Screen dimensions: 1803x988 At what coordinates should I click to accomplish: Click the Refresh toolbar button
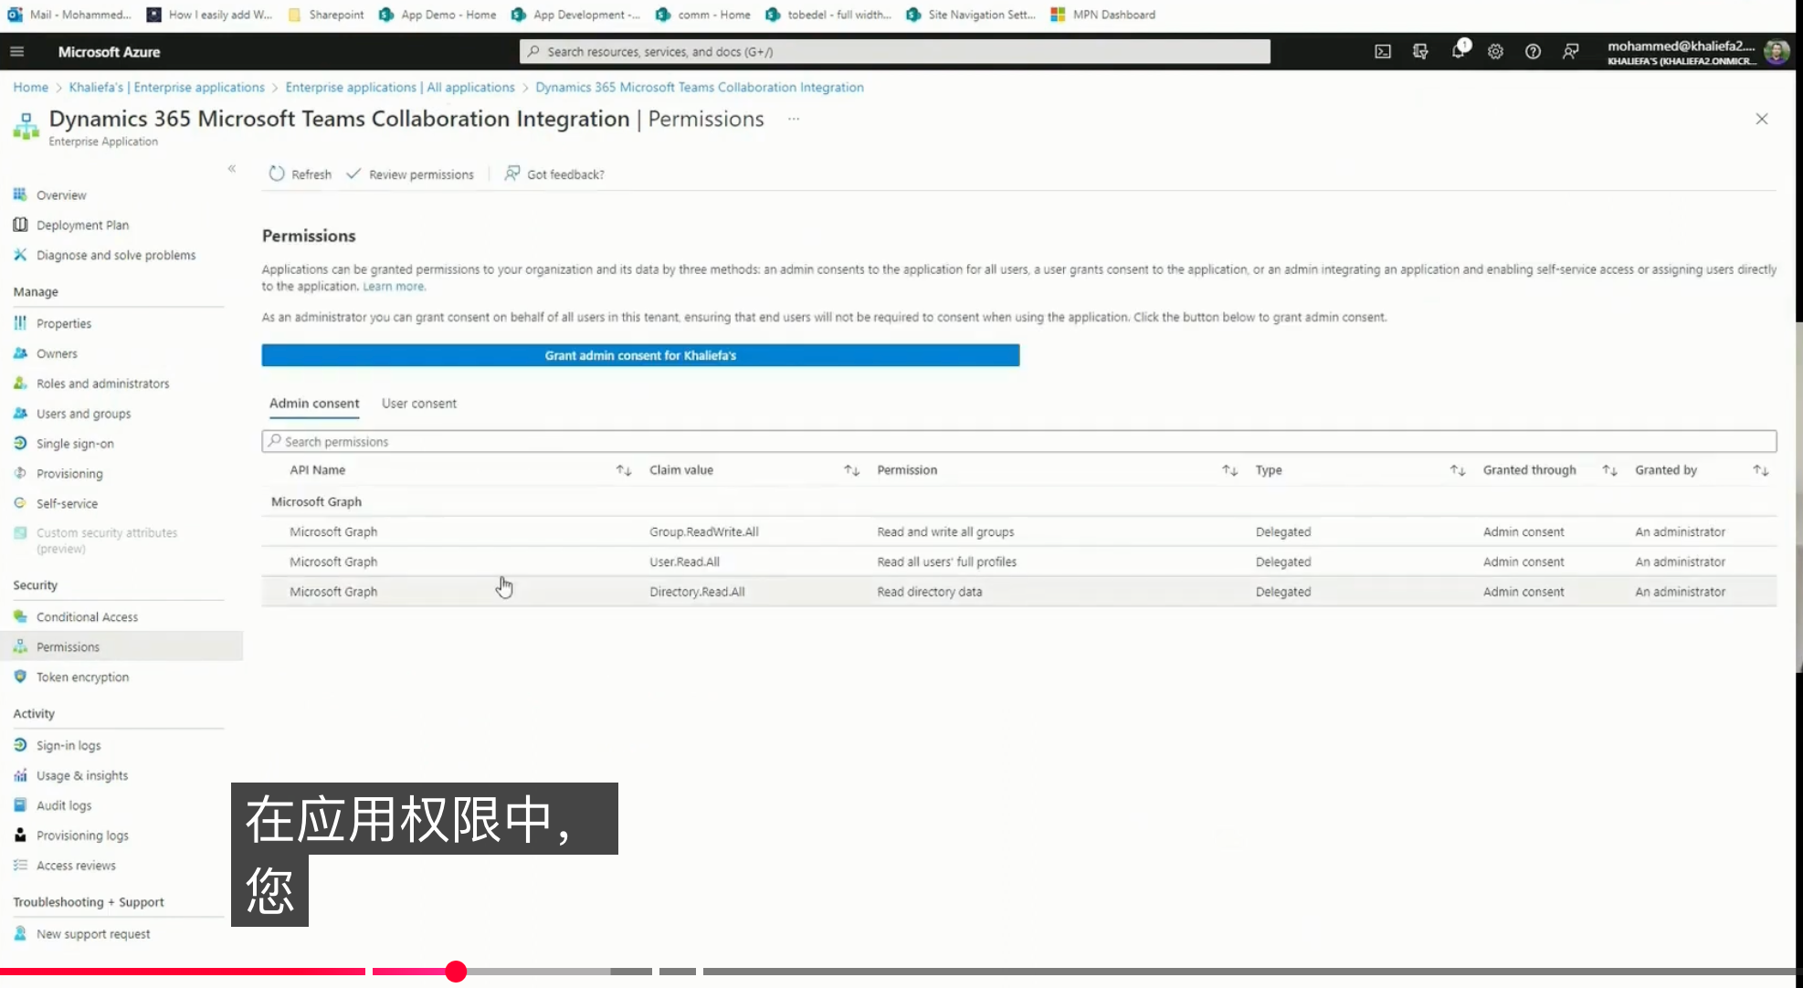click(x=300, y=174)
